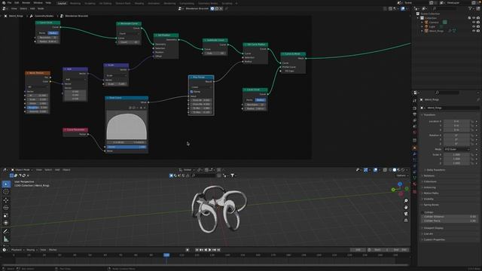Open the Edit menu in top bar

[17, 3]
